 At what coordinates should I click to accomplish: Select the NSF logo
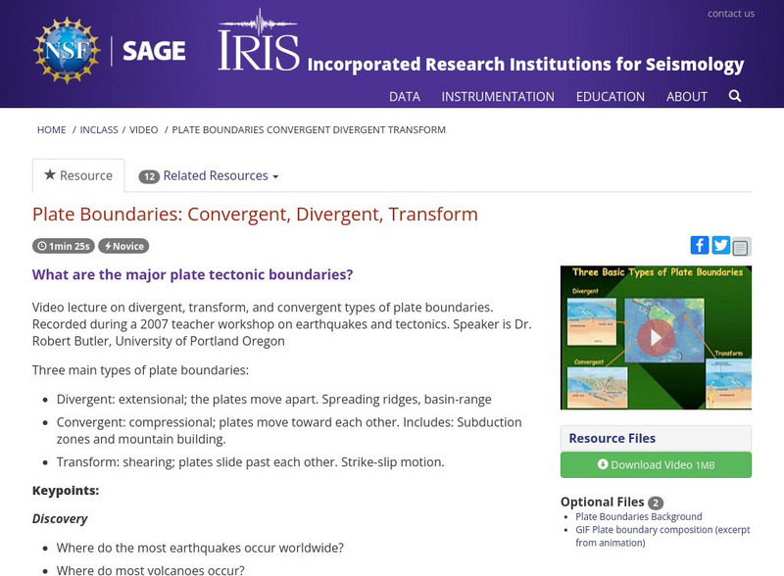[x=69, y=47]
